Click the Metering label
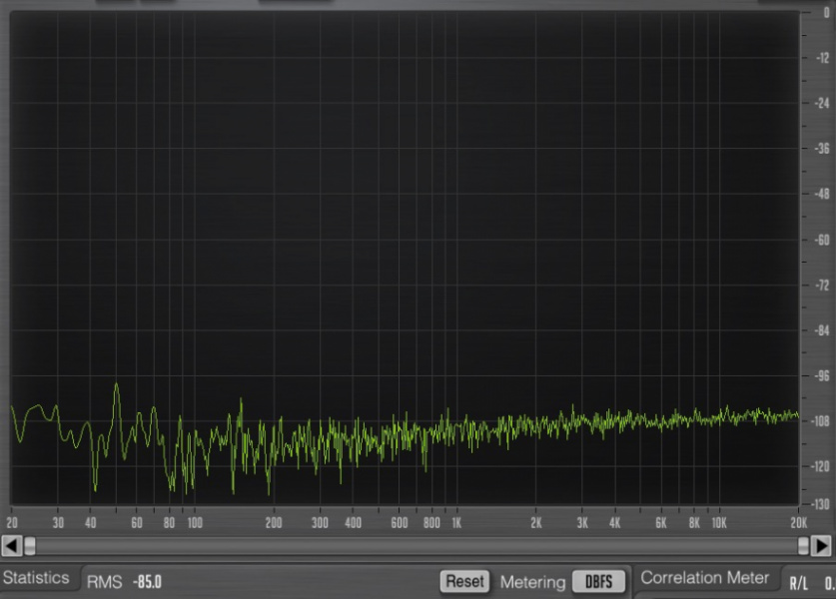The image size is (836, 599). [x=532, y=582]
